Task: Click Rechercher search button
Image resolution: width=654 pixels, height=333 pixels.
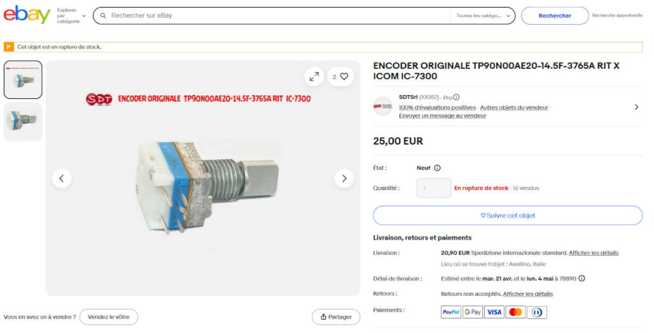Action: pyautogui.click(x=555, y=16)
